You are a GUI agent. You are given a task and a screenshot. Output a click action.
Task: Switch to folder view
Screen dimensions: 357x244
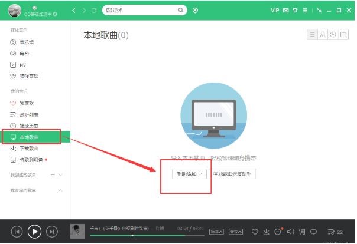click(x=343, y=35)
